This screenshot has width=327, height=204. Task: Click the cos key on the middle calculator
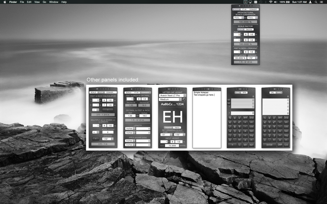click(x=251, y=126)
